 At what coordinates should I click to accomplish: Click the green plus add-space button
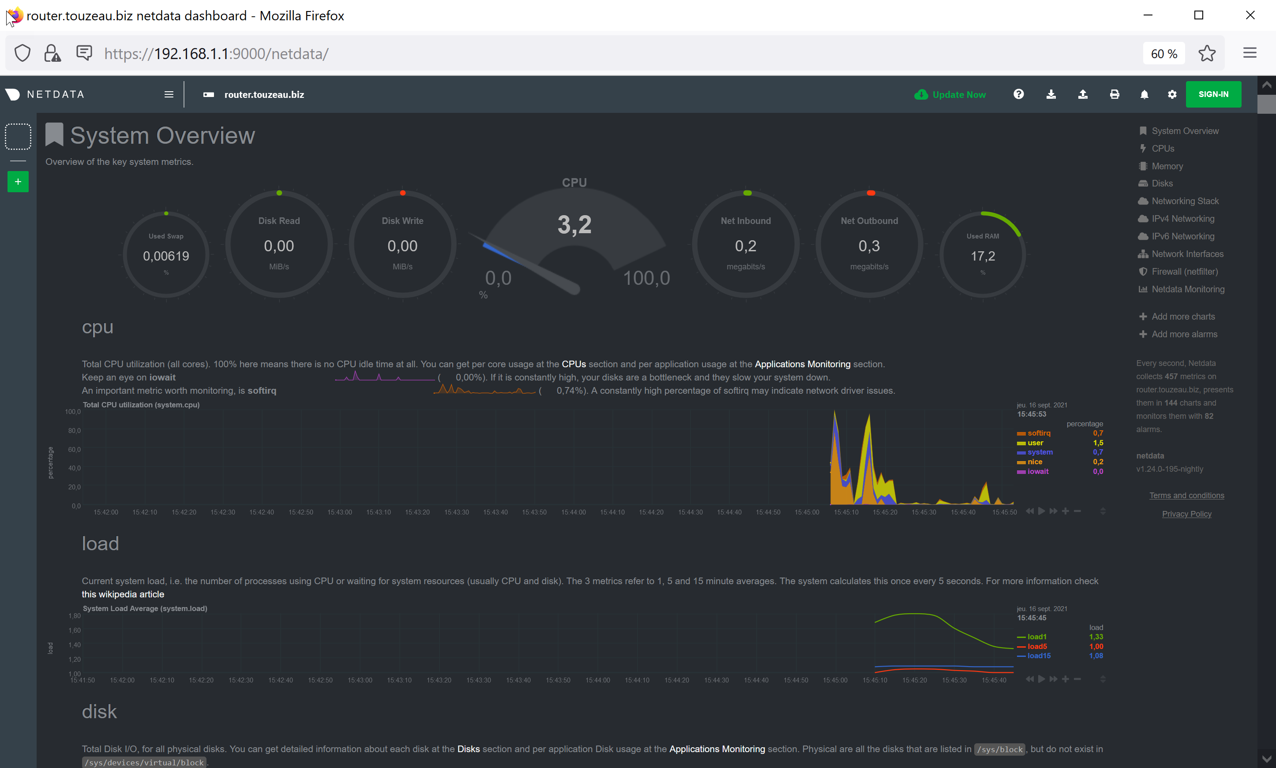[18, 182]
